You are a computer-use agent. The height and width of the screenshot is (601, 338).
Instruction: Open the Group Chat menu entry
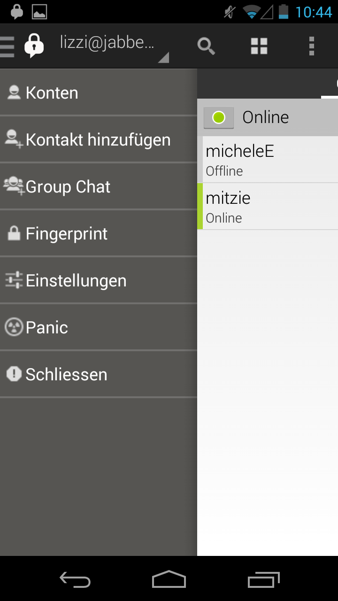tap(68, 186)
